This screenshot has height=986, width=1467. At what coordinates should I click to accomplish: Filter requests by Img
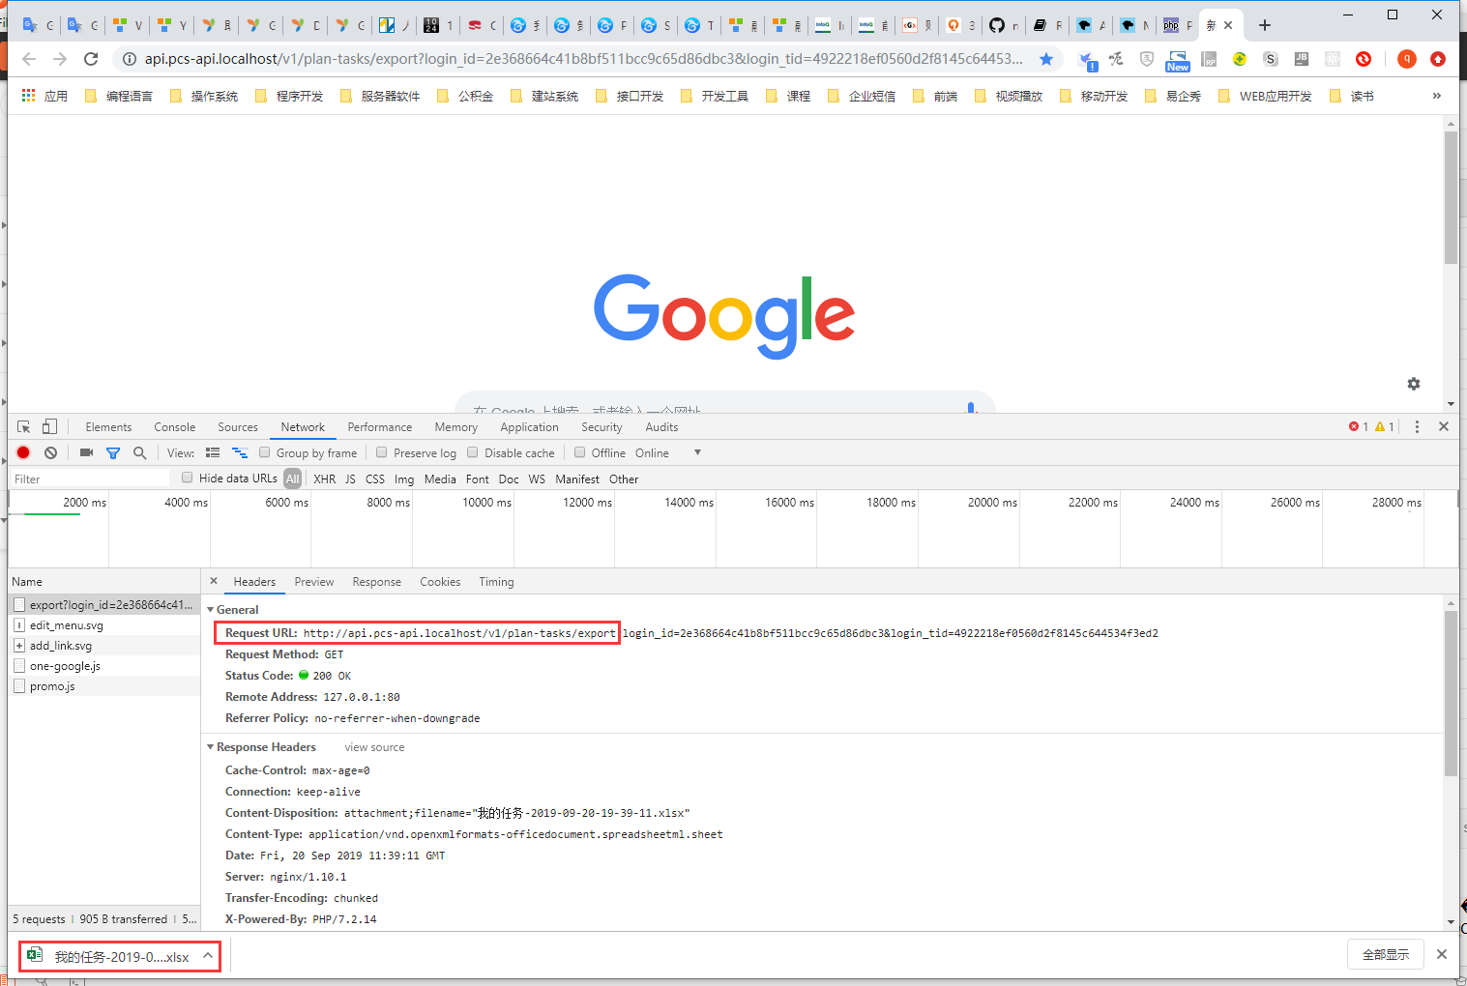pyautogui.click(x=404, y=479)
